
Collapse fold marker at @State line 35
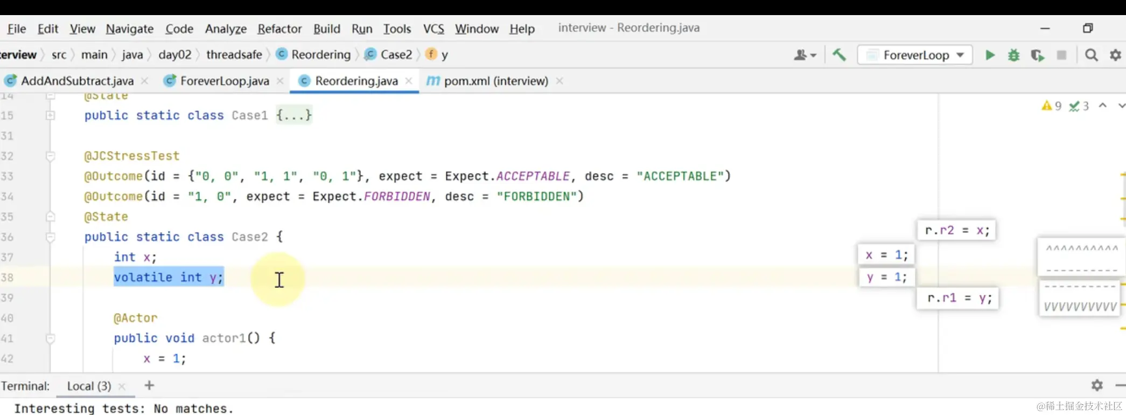tap(50, 217)
